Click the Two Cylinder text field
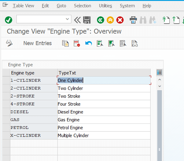184x161 pixels. click(x=104, y=88)
